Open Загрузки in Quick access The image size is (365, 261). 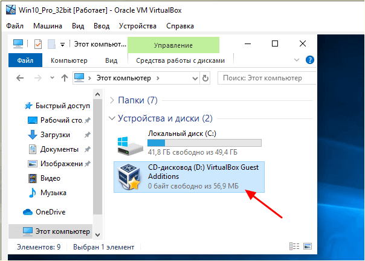[x=55, y=135]
